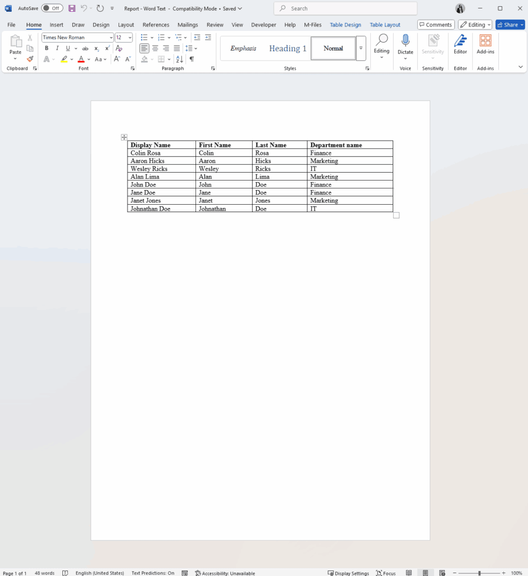The width and height of the screenshot is (528, 576).
Task: Click the Show/Hide paragraph marks icon
Action: [192, 59]
